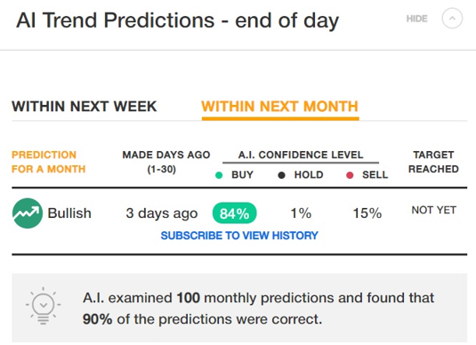Switch to Within Next Week tab
The height and width of the screenshot is (345, 476).
click(85, 107)
